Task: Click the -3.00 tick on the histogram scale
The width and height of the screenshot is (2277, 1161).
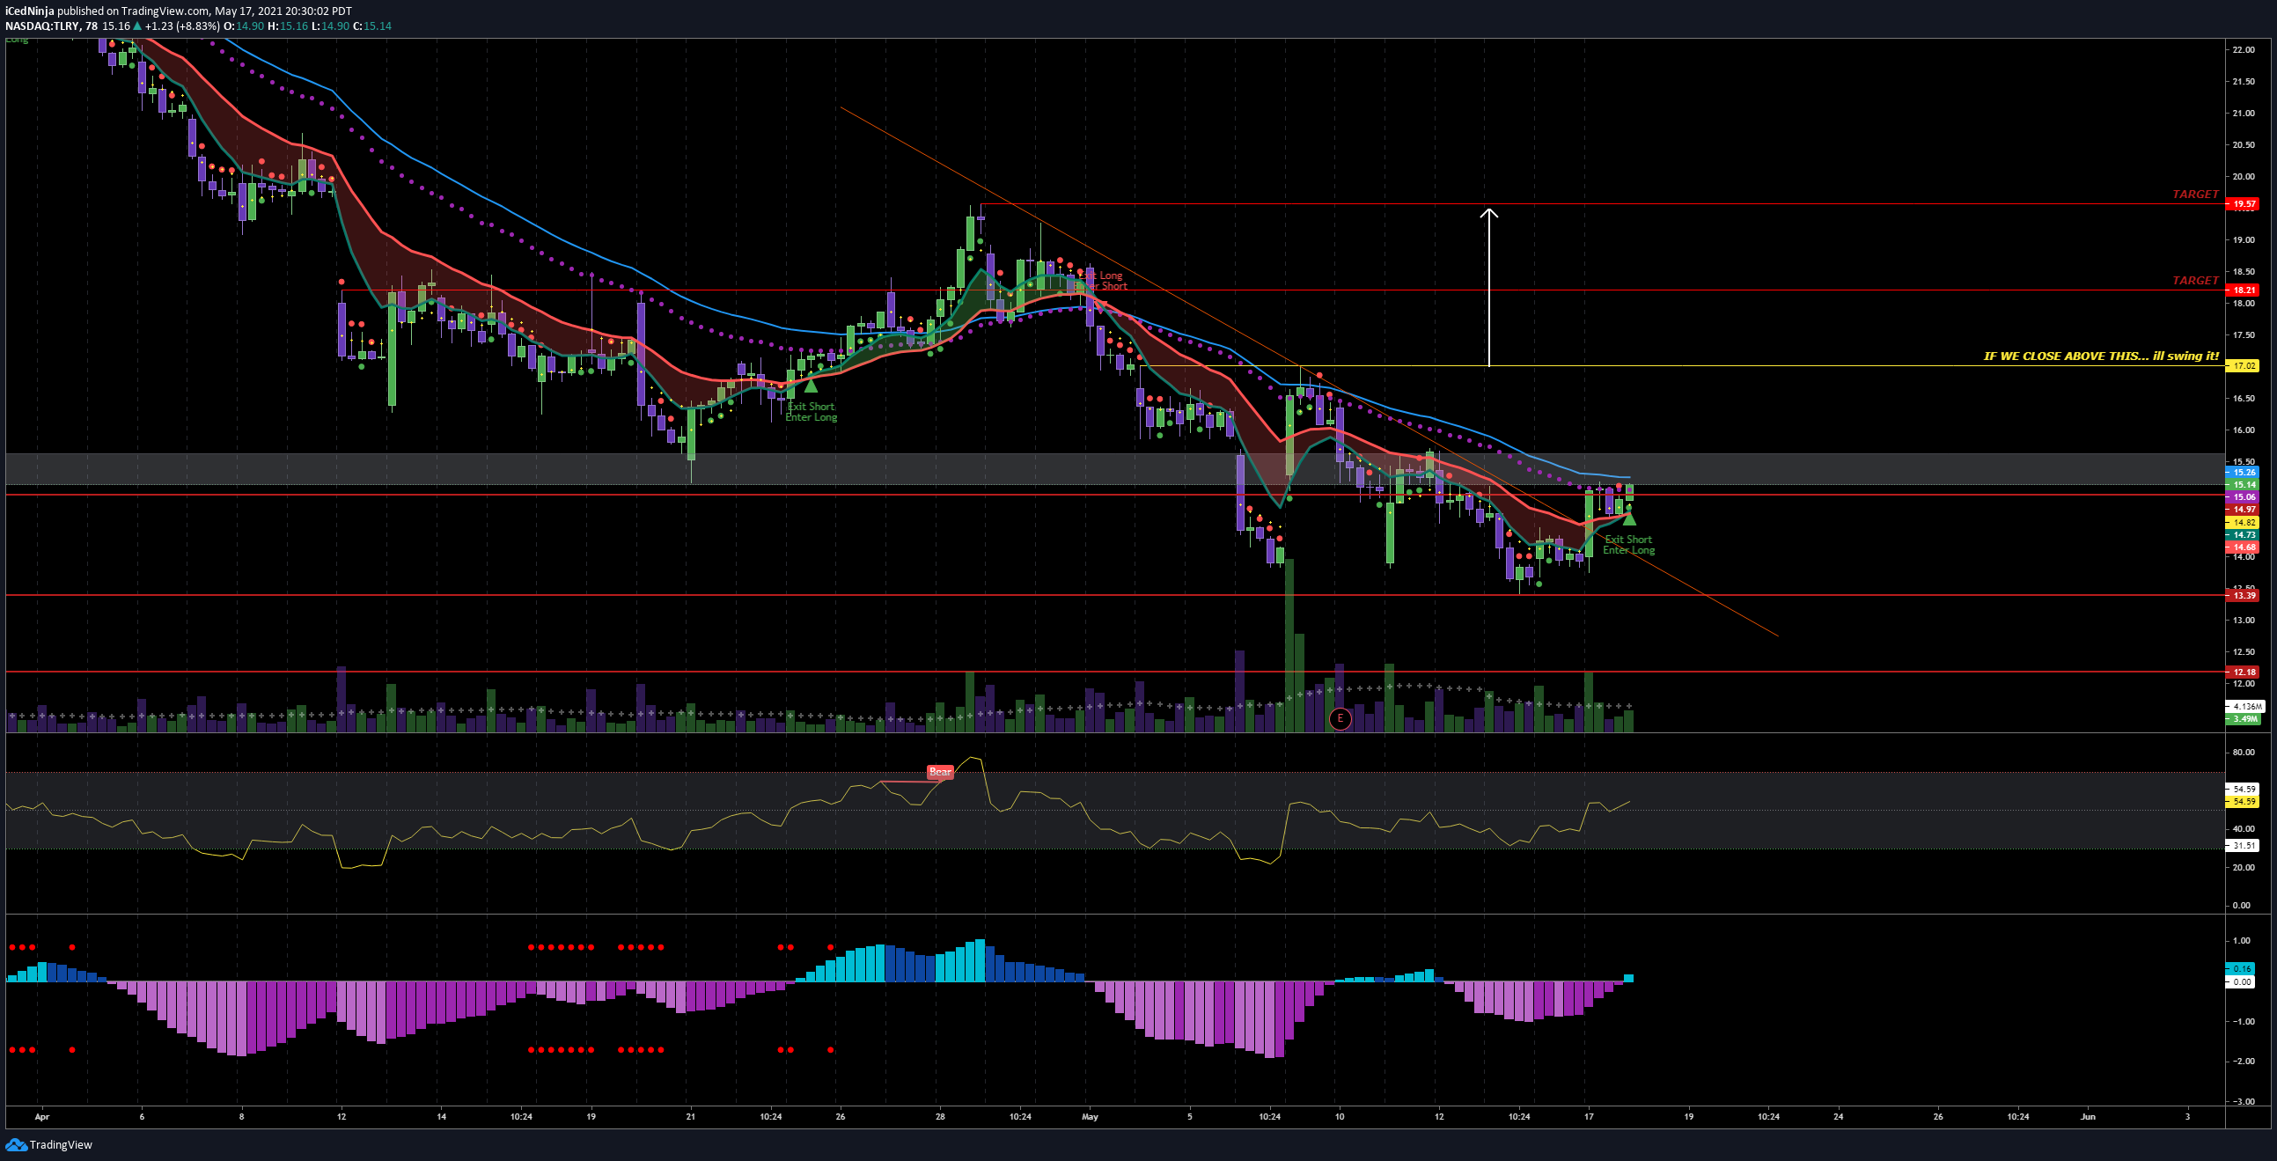Action: click(2243, 1102)
